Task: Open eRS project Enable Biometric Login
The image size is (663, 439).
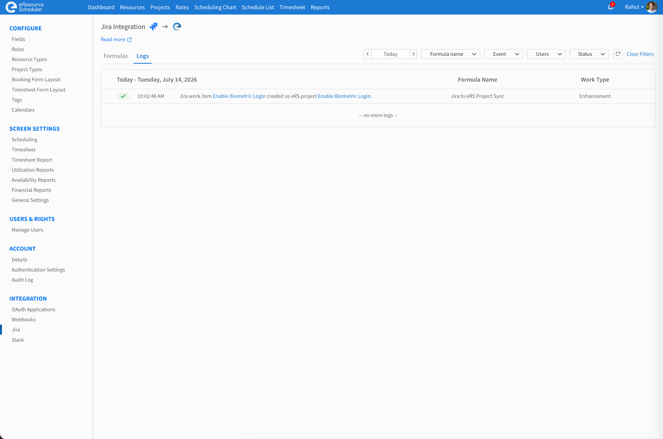Action: 344,96
